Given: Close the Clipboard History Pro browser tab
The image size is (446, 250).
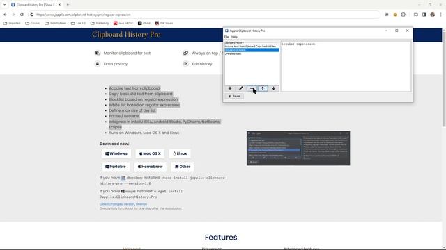Looking at the screenshot, I should pyautogui.click(x=59, y=5).
